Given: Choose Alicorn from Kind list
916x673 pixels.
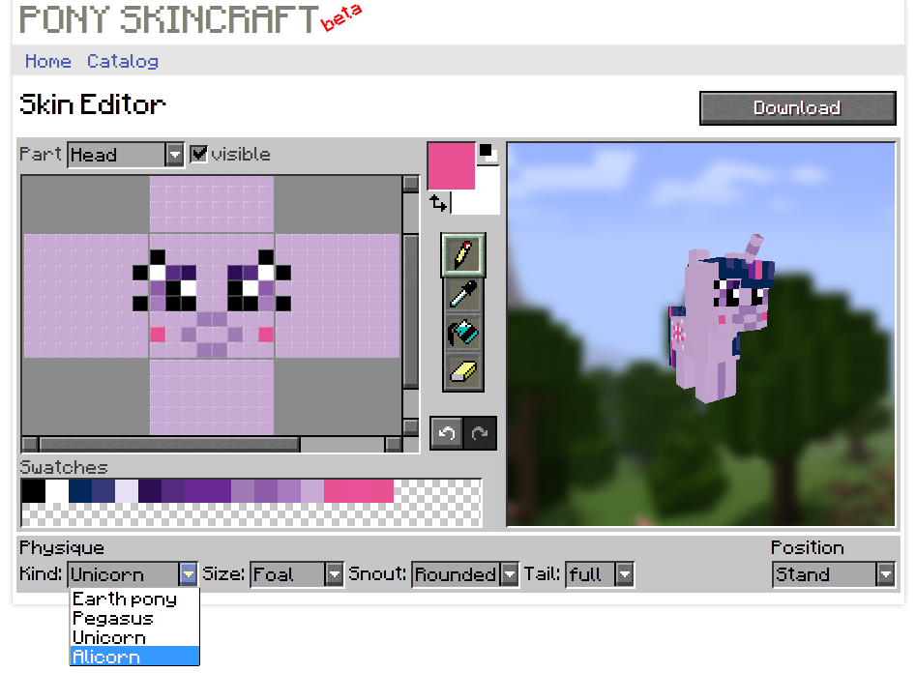Looking at the screenshot, I should (x=134, y=657).
